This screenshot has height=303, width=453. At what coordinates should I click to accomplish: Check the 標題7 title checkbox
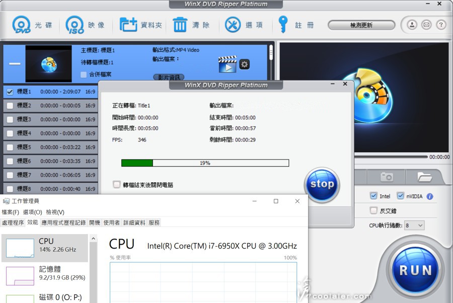(10, 175)
